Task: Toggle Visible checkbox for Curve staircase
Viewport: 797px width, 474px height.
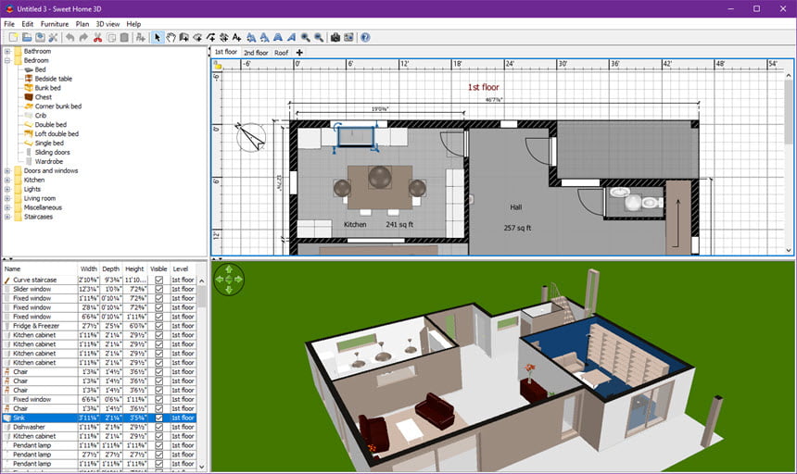Action: click(x=159, y=280)
